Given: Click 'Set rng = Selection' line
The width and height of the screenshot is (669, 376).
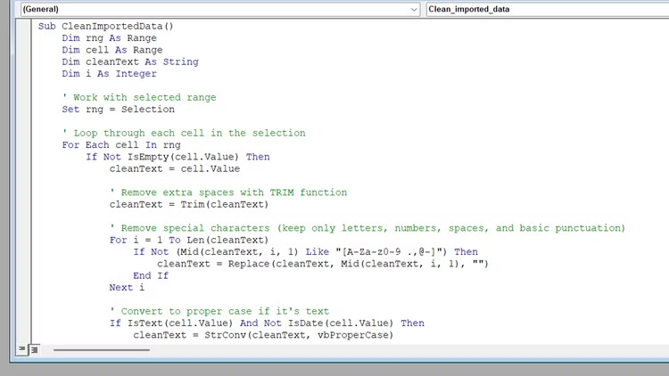Looking at the screenshot, I should [118, 110].
